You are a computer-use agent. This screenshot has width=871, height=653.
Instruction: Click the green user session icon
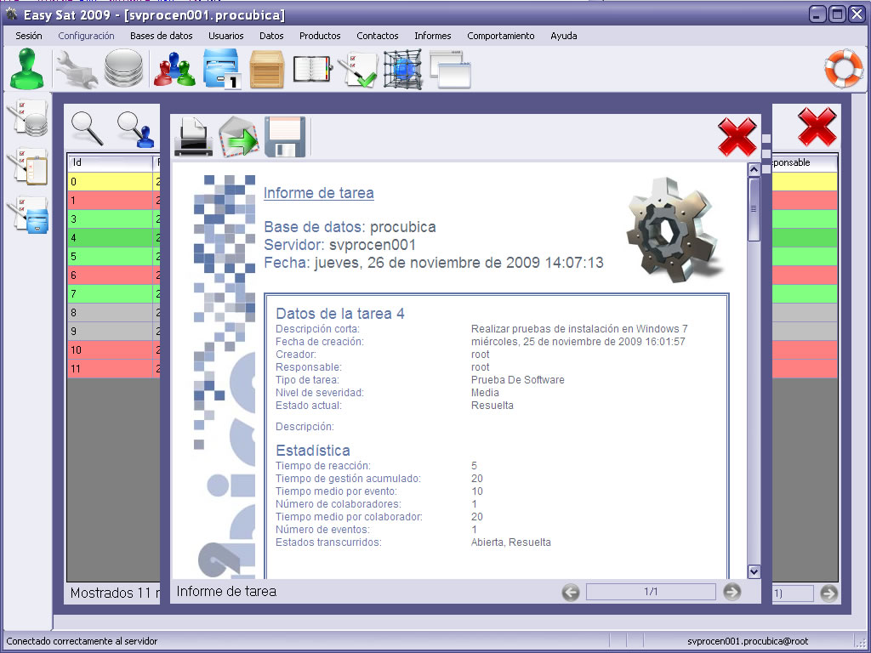click(x=26, y=68)
